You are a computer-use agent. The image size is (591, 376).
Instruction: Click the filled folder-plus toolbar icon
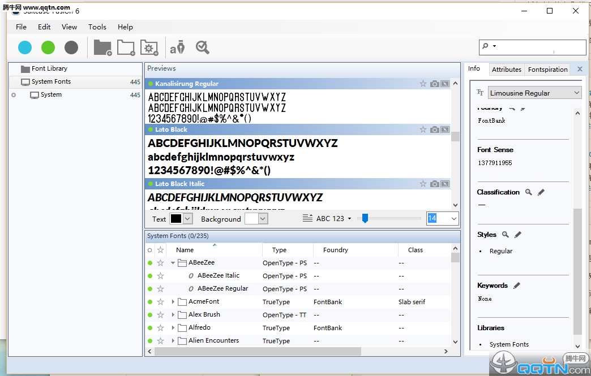102,47
